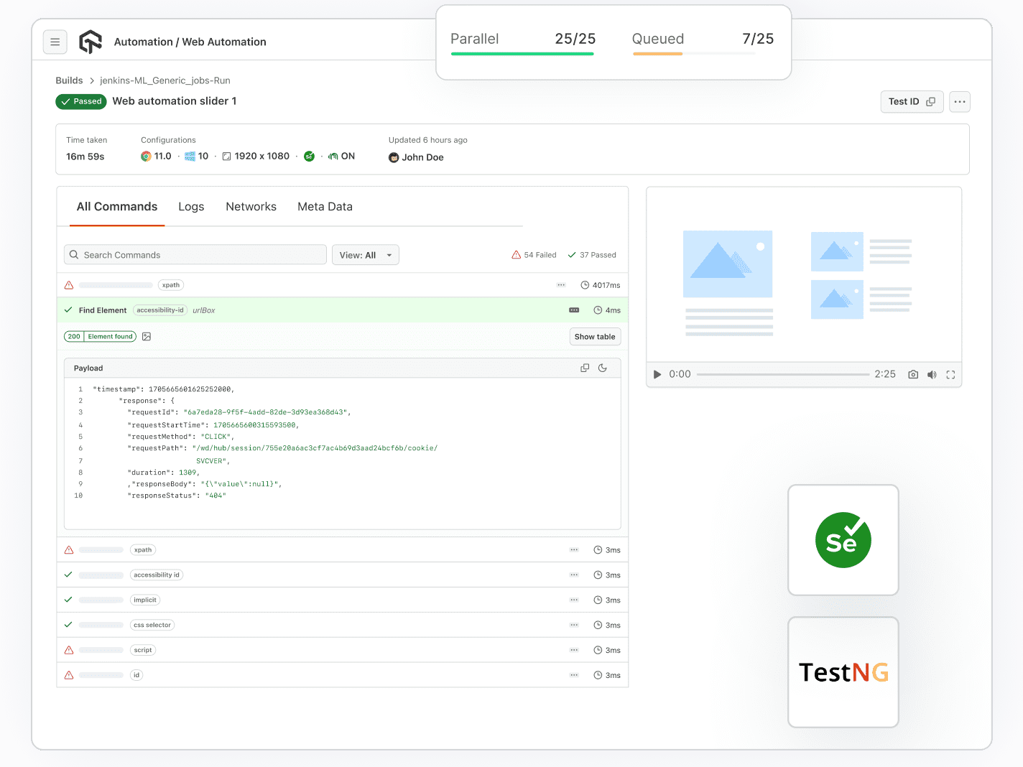
Task: Click the Show table button
Action: 595,336
